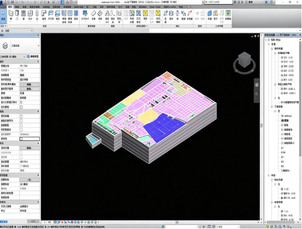Viewport: 302px width, 229px height.
Task: Click the ViewCube in the 3D view
Action: pos(244,59)
